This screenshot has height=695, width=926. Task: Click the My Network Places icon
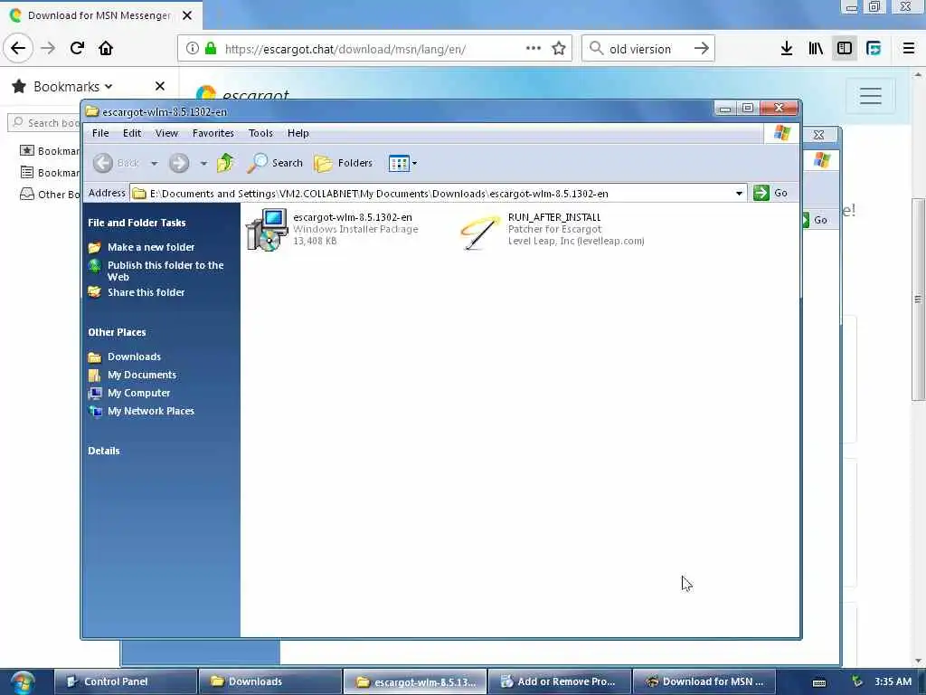coord(94,411)
